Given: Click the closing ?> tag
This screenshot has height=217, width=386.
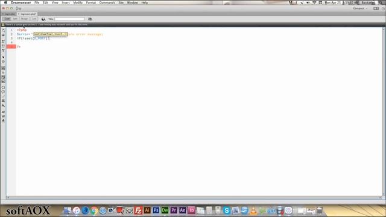Looking at the screenshot, I should (x=19, y=47).
